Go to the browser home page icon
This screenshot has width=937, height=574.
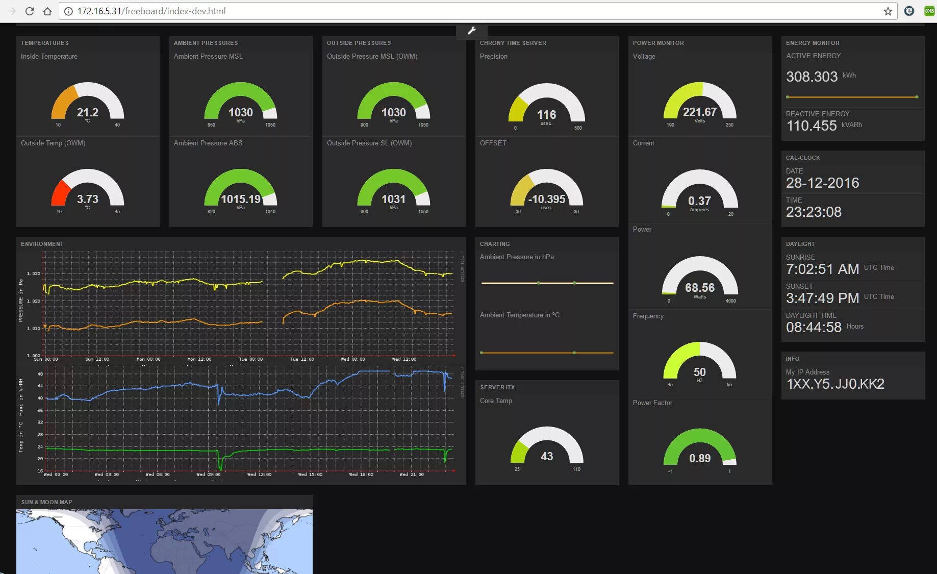(47, 11)
